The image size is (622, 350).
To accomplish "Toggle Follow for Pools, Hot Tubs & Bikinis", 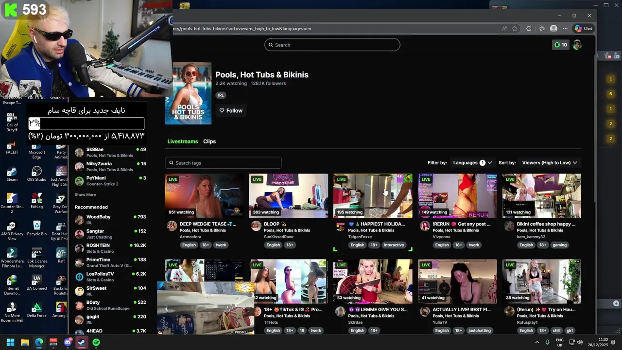I will pos(231,110).
